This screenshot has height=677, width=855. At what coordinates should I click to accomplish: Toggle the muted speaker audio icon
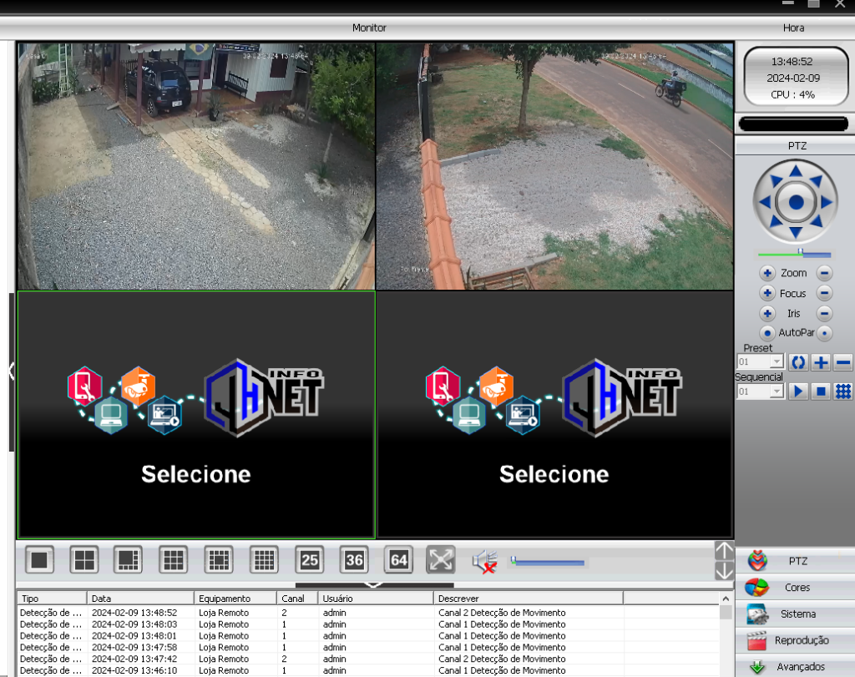click(484, 562)
